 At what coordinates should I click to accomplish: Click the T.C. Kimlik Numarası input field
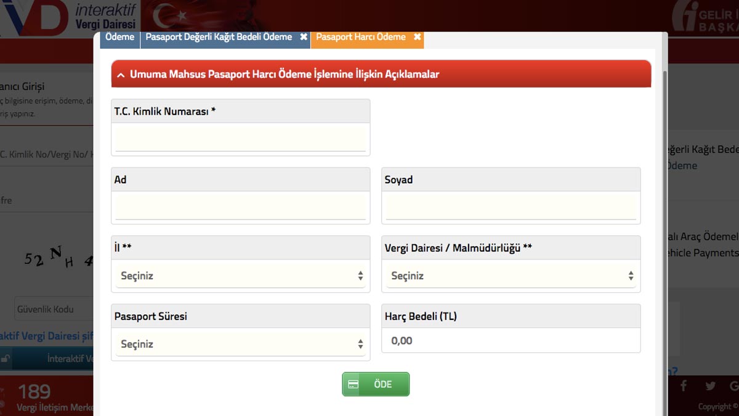(x=240, y=139)
